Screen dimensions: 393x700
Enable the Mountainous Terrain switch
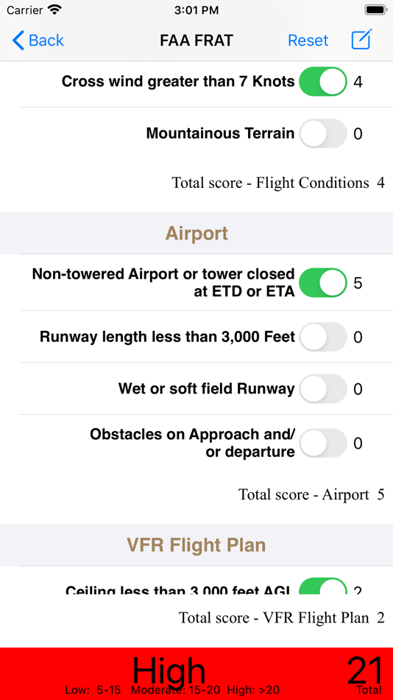pyautogui.click(x=323, y=133)
